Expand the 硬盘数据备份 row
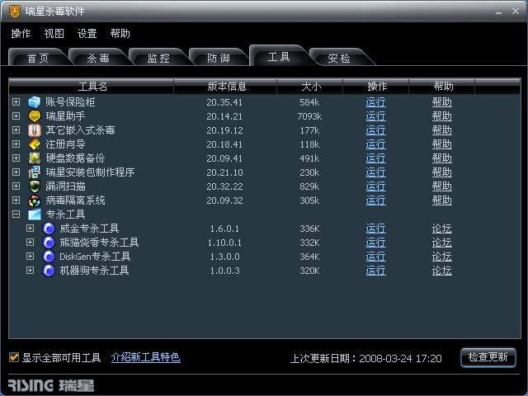Image resolution: width=528 pixels, height=396 pixels. click(x=16, y=158)
